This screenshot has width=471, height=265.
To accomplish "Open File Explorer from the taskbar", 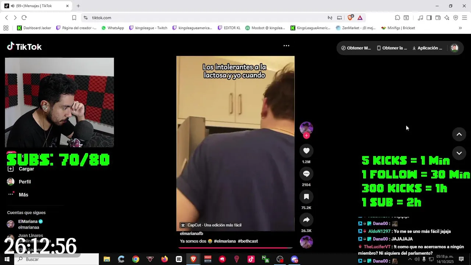I will [107, 259].
